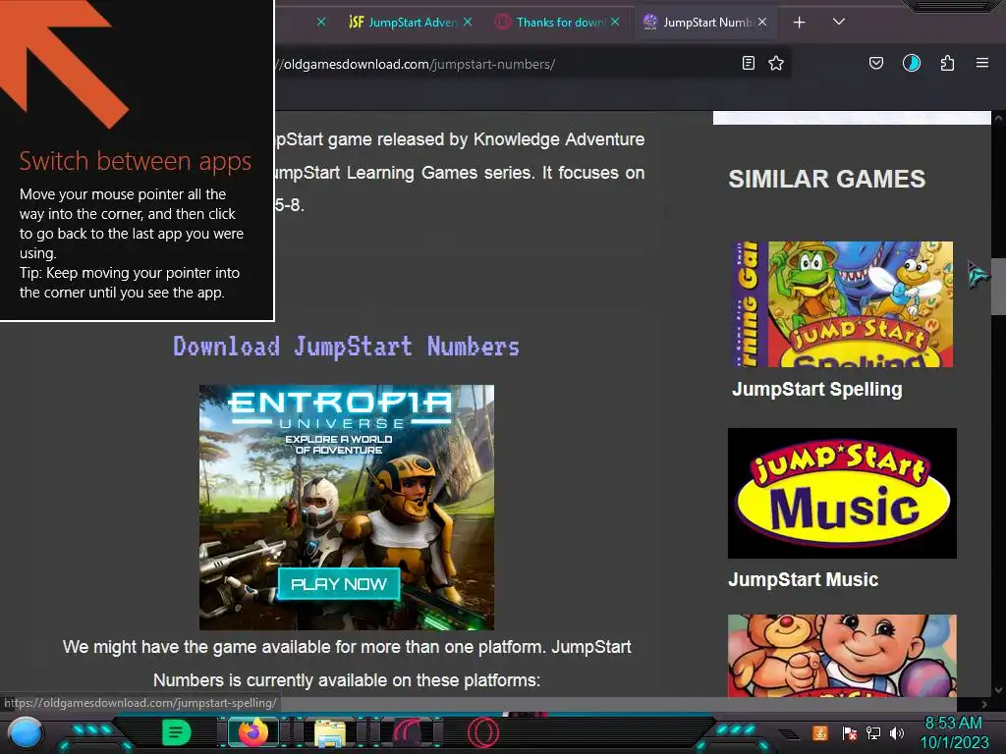Click the SIMILAR GAMES heading
This screenshot has height=754, width=1006.
pos(826,179)
